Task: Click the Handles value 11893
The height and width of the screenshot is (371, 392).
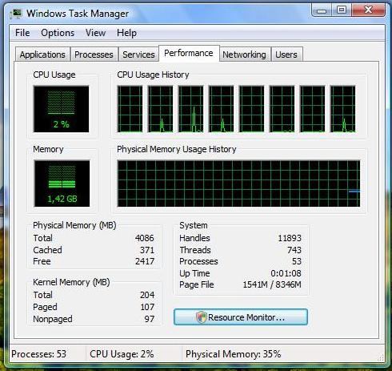Action: [x=290, y=238]
